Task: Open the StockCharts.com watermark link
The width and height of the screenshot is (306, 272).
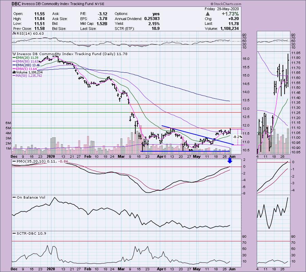Action: [226, 4]
